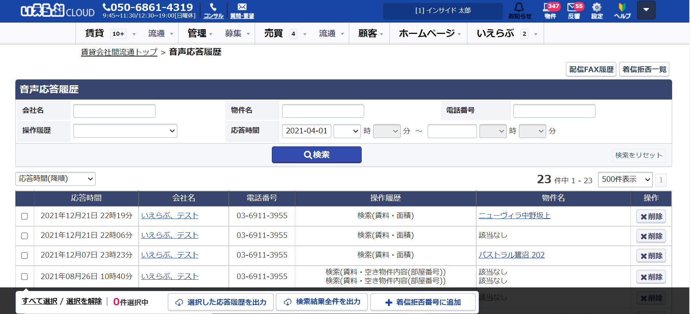Tick the 2021年12月07日 row checkbox
Viewport: 690px width, 314px height.
[x=24, y=255]
